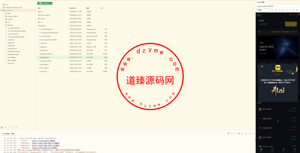Expand node_modules folder in project tree
The image size is (300, 153).
point(4,16)
